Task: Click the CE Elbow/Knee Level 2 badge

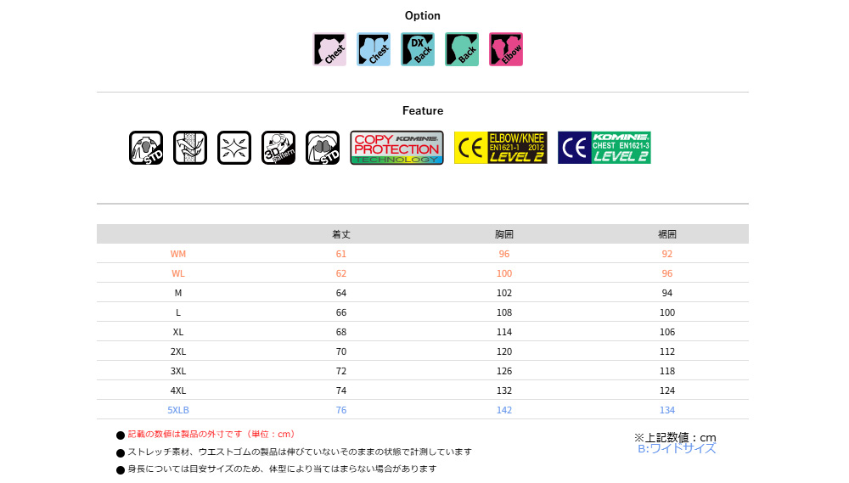Action: [x=501, y=148]
